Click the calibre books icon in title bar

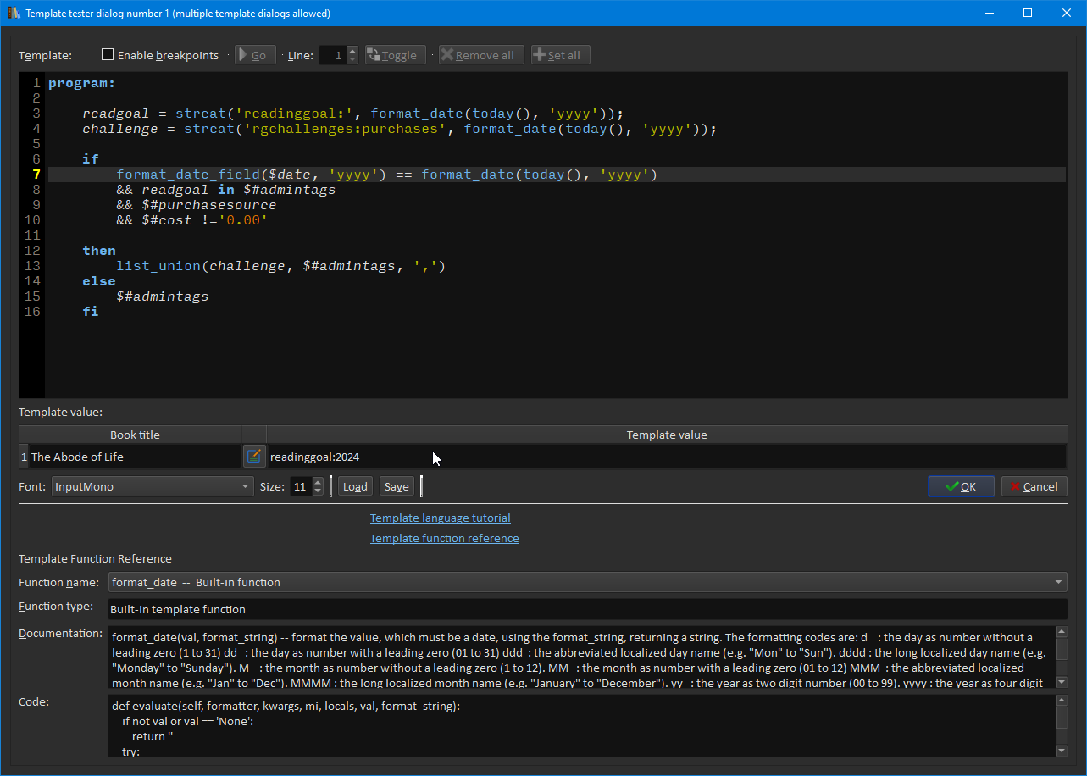click(x=14, y=13)
